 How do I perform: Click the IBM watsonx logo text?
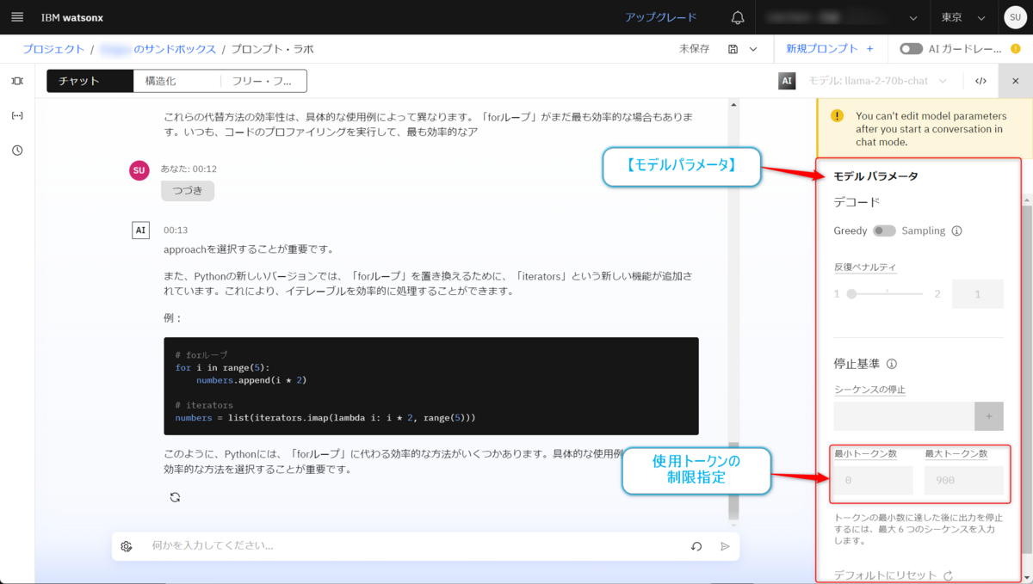click(72, 17)
